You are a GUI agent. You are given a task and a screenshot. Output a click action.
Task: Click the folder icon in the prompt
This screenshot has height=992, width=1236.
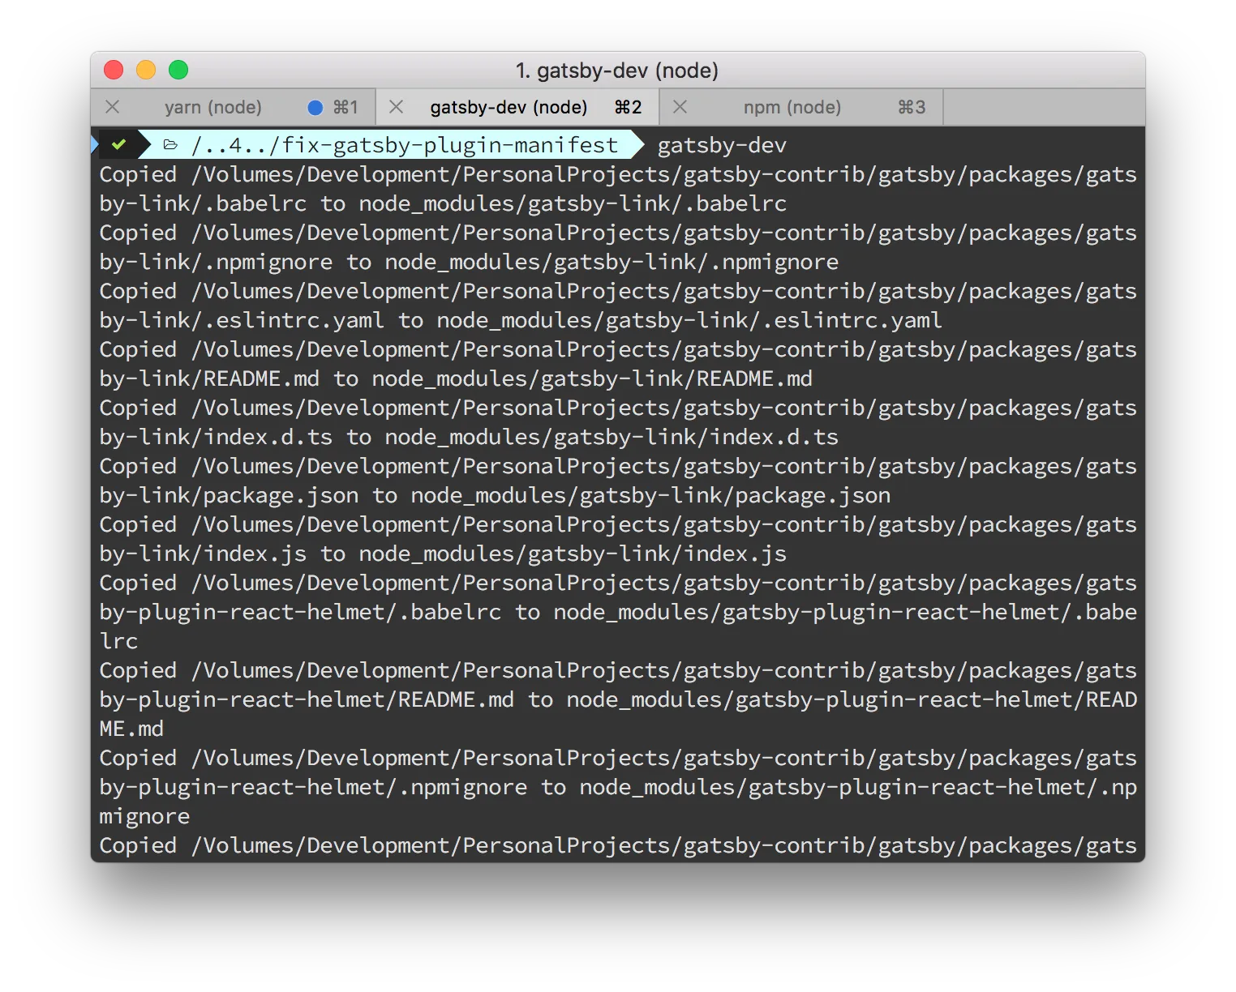click(170, 145)
